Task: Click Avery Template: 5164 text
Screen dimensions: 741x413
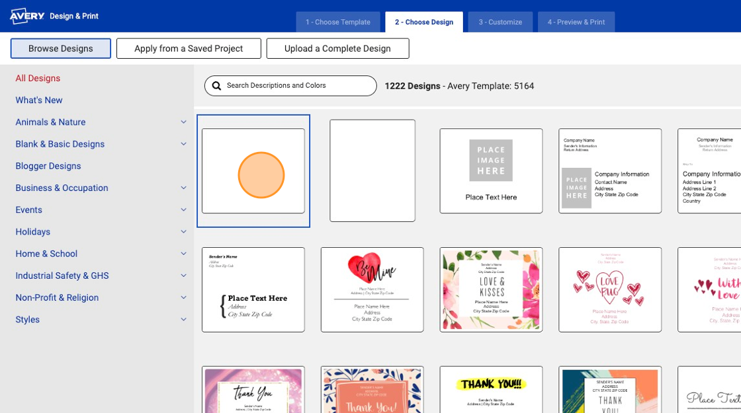Action: pyautogui.click(x=490, y=86)
